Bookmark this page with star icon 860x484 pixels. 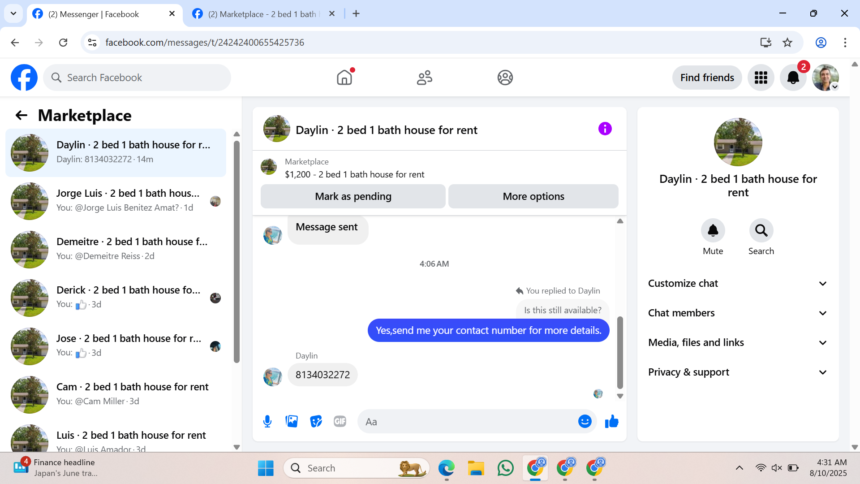pyautogui.click(x=787, y=43)
